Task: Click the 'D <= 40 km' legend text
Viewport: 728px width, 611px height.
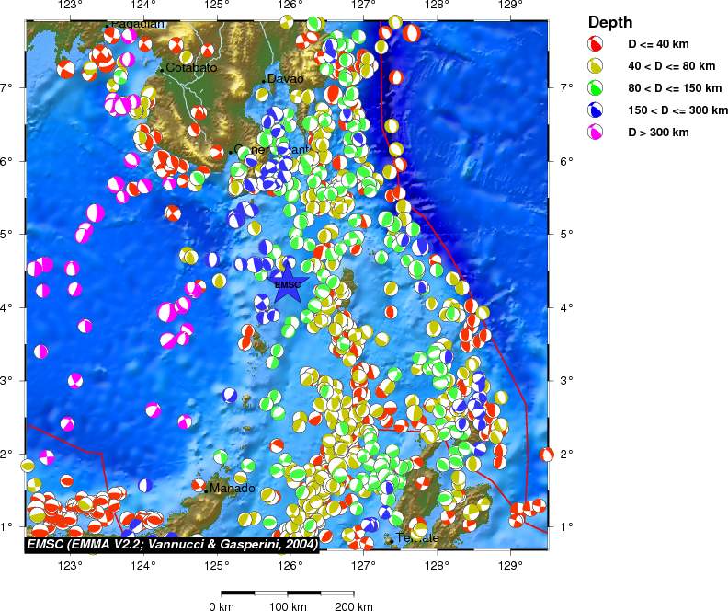Action: (658, 44)
